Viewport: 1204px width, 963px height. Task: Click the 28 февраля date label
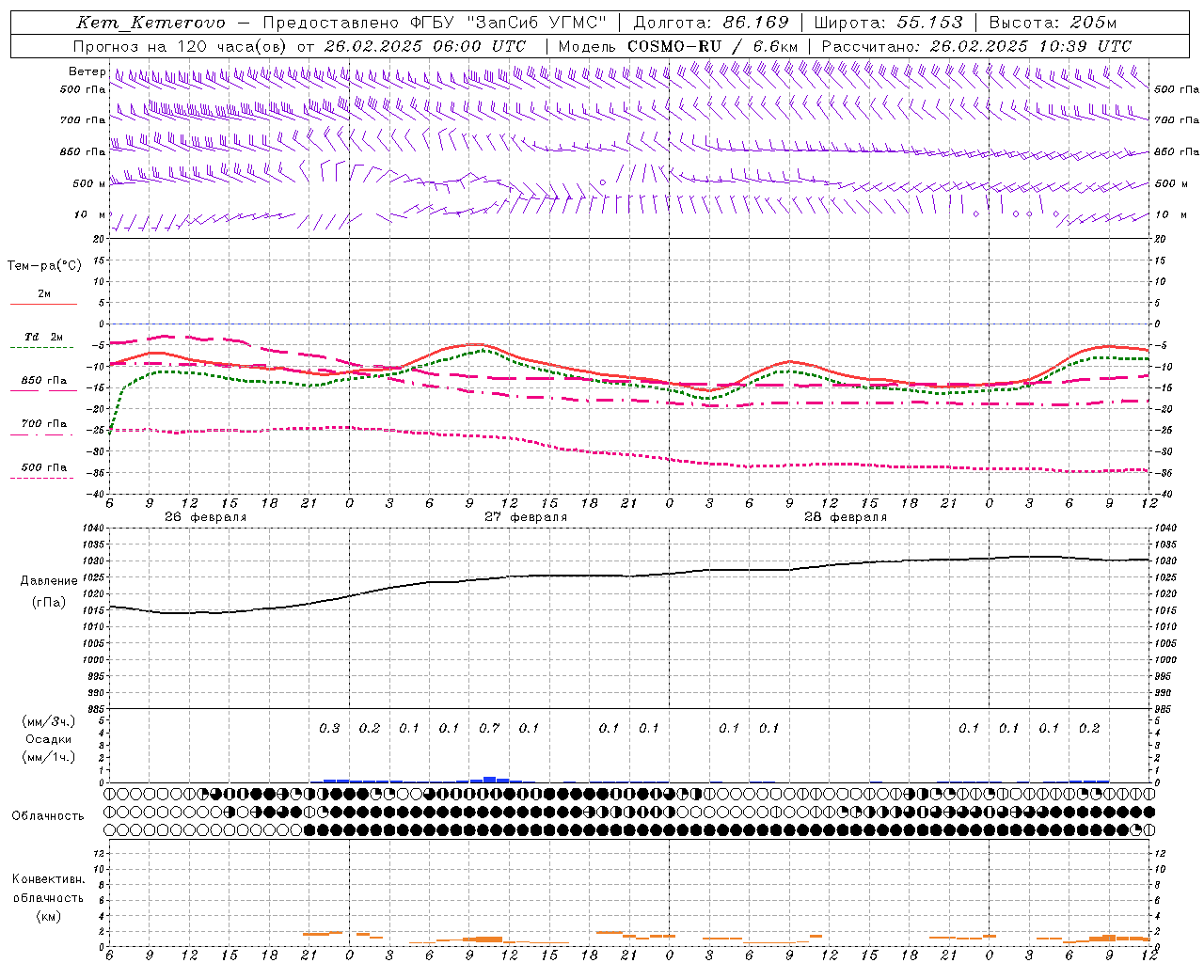coord(846,517)
